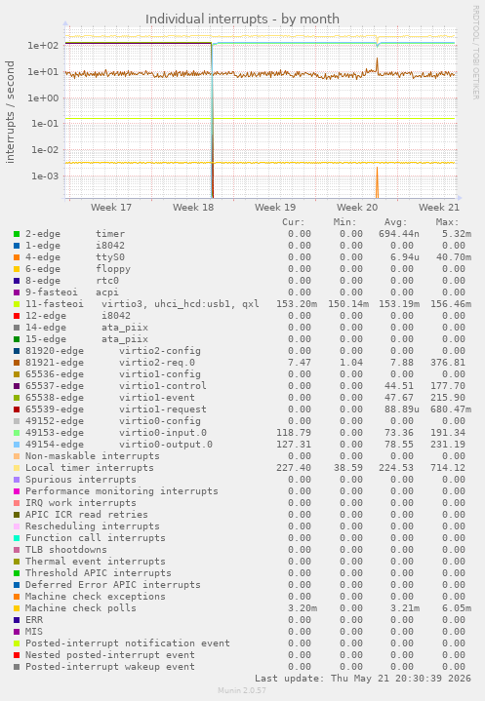Click the Max column header
This screenshot has width=485, height=701.
pos(447,222)
